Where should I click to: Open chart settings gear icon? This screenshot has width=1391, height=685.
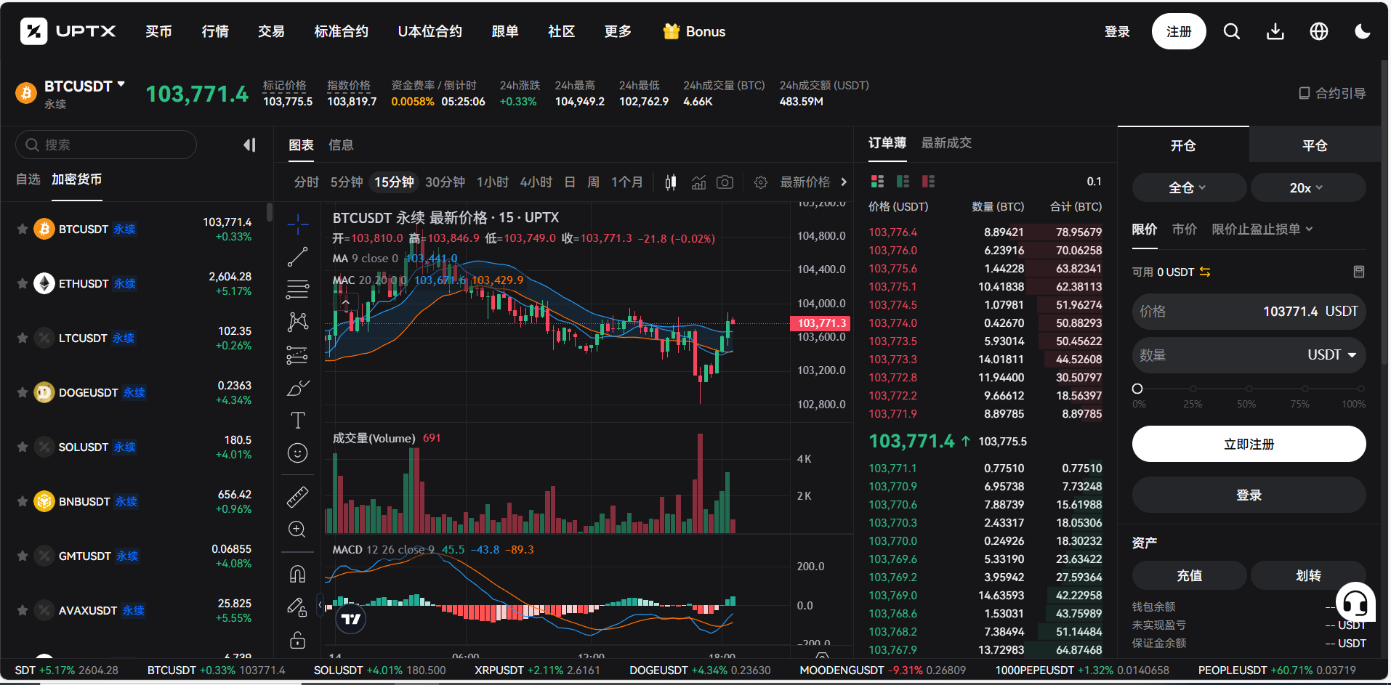coord(761,182)
